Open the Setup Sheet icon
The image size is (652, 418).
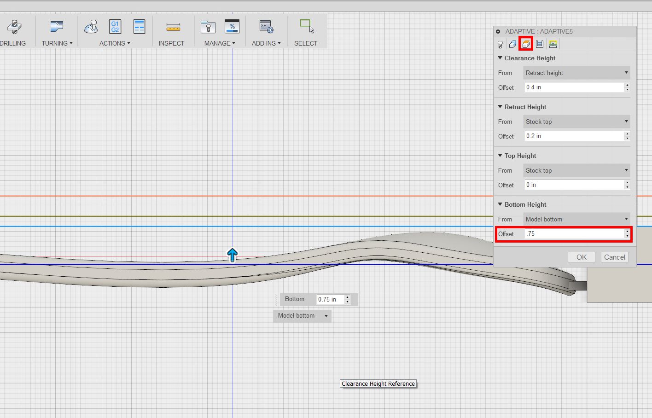[139, 27]
